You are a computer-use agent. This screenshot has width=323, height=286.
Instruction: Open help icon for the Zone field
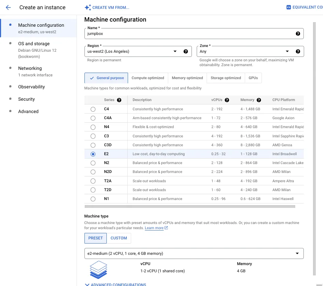[x=298, y=51]
